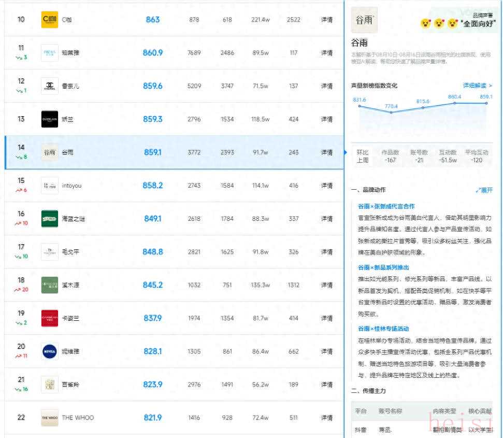Click the 859.3 score for 娇兰
503x438 pixels.
pyautogui.click(x=153, y=119)
